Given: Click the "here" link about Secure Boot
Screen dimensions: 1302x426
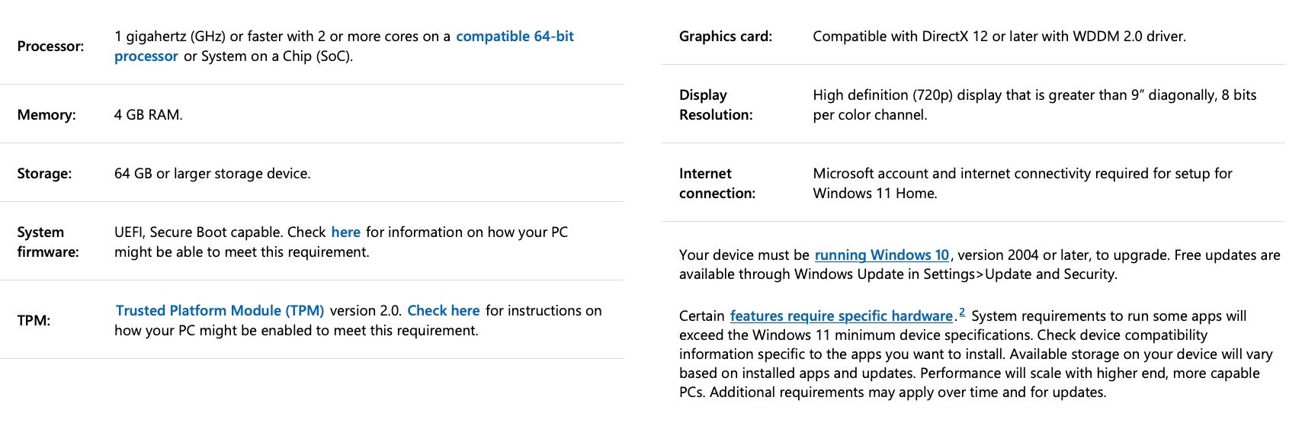Looking at the screenshot, I should (345, 232).
